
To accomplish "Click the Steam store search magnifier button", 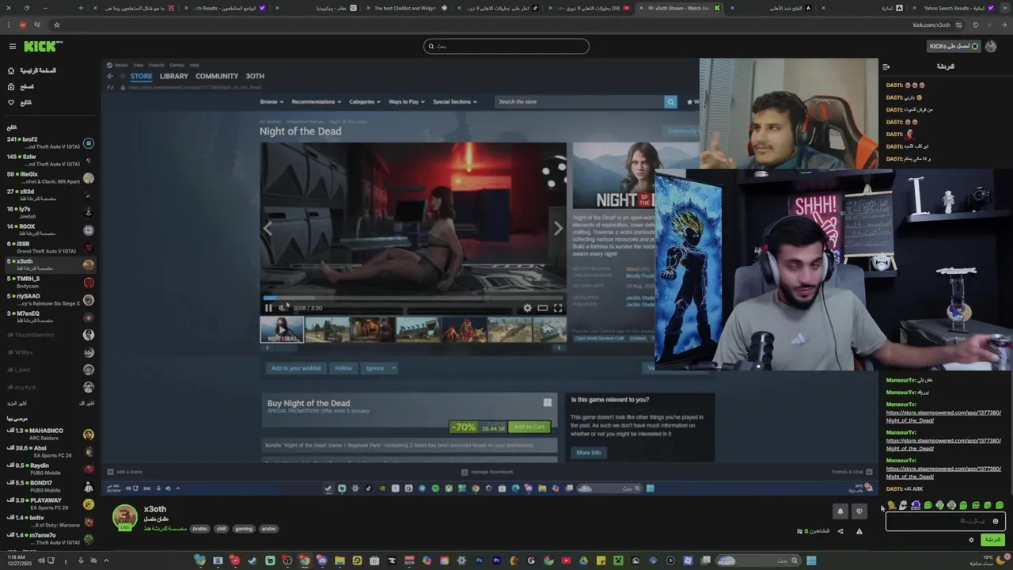I will [x=670, y=101].
